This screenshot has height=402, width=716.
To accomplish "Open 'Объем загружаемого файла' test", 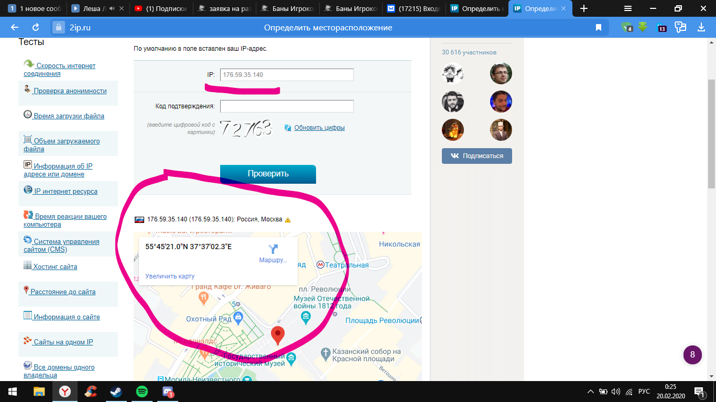I will point(61,144).
